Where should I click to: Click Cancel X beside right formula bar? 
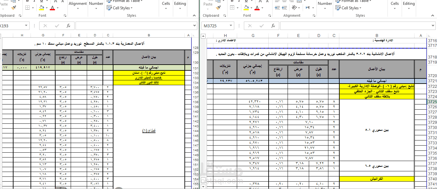point(250,26)
